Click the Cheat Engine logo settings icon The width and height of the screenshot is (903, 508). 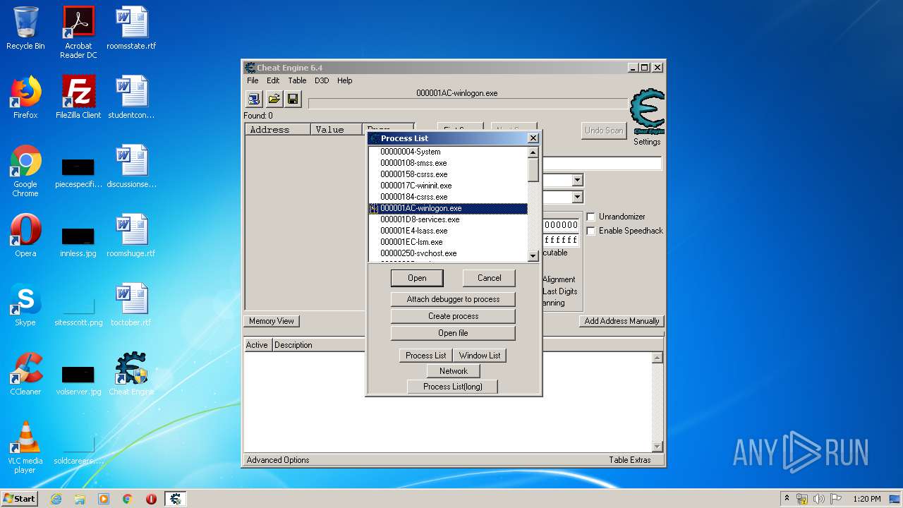click(647, 111)
